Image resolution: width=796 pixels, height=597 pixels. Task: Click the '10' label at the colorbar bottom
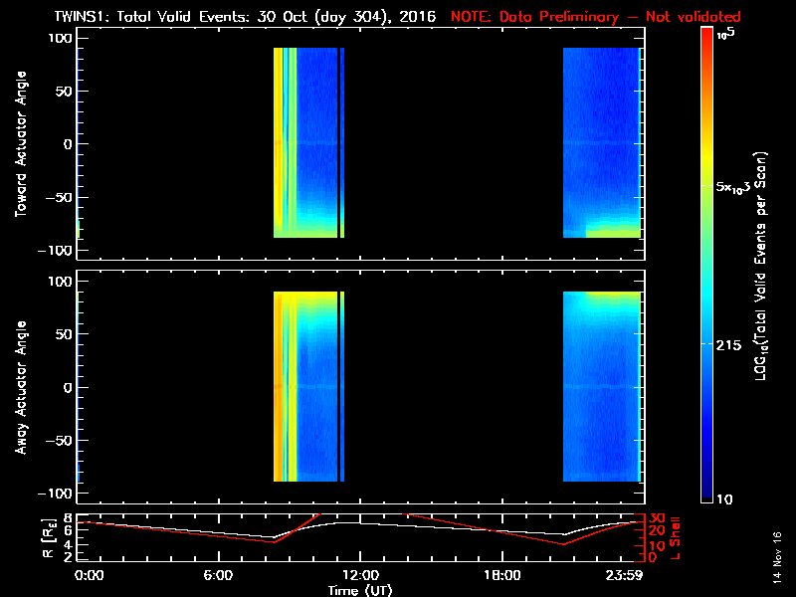724,499
